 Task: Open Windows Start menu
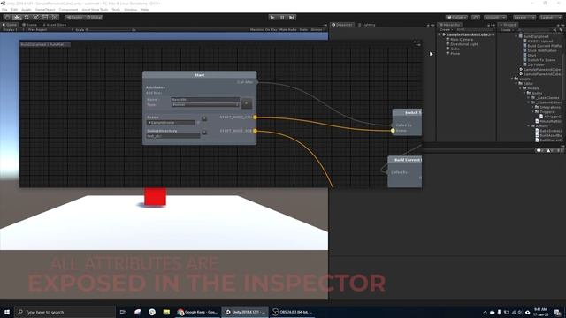7,312
